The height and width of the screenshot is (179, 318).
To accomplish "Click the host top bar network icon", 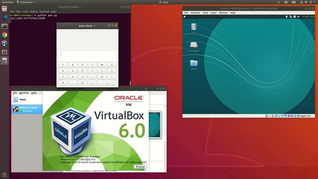I will pyautogui.click(x=302, y=2).
